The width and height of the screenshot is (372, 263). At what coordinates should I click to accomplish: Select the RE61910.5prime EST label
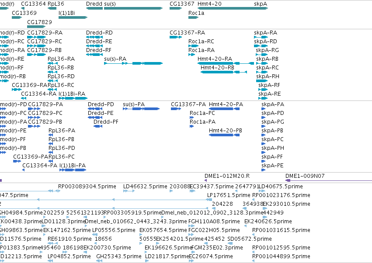[x=70, y=239]
